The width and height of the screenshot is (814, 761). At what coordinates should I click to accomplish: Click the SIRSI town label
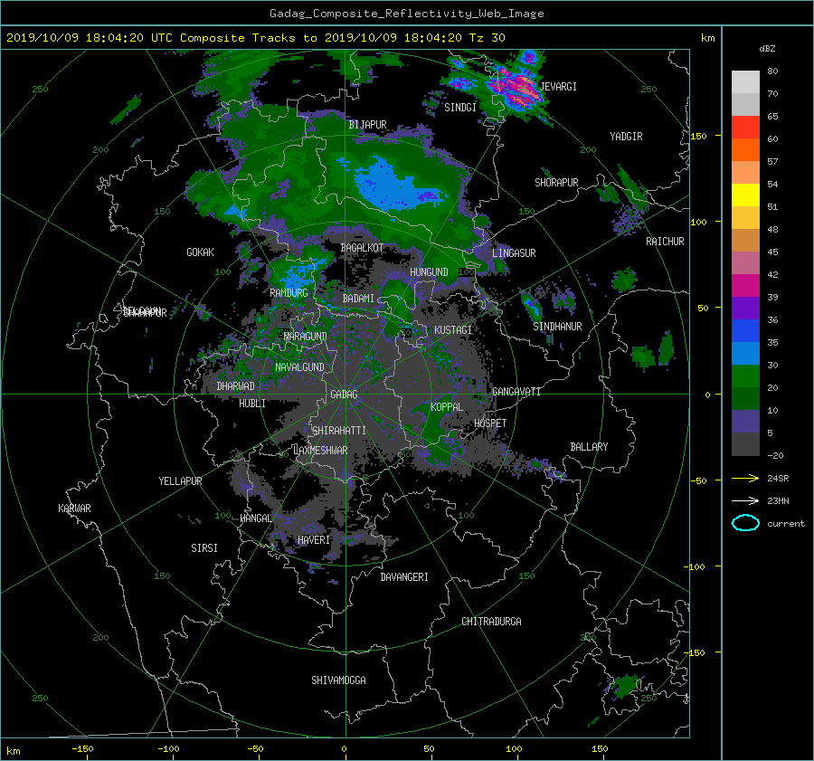204,548
